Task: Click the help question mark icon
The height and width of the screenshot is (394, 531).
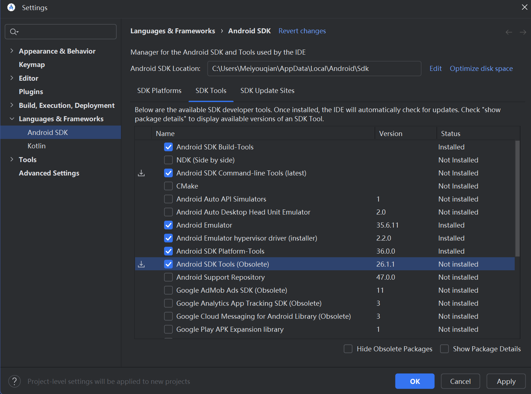Action: pos(14,381)
